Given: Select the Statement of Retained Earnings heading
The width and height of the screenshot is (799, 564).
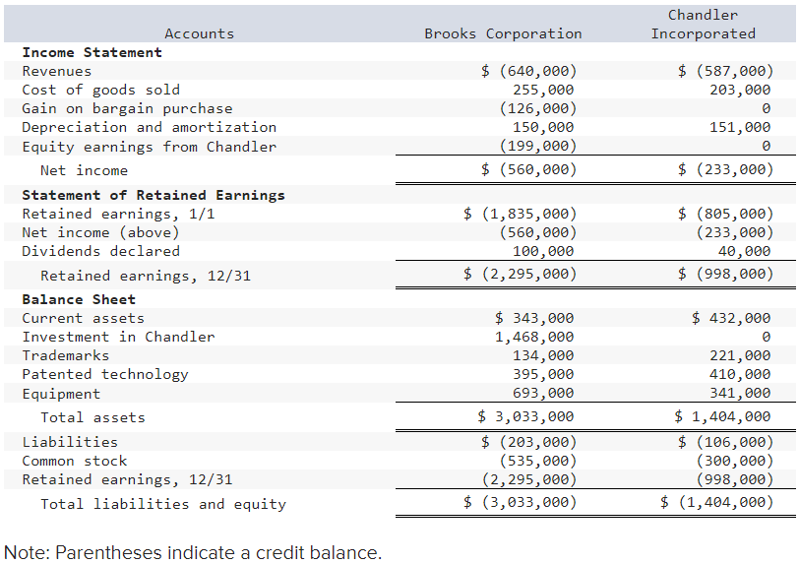Looking at the screenshot, I should 154,195.
